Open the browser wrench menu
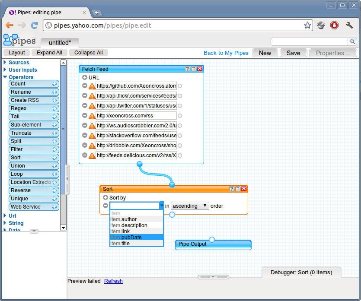 tap(349, 25)
